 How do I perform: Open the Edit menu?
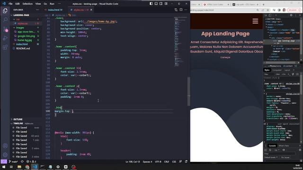pyautogui.click(x=18, y=4)
